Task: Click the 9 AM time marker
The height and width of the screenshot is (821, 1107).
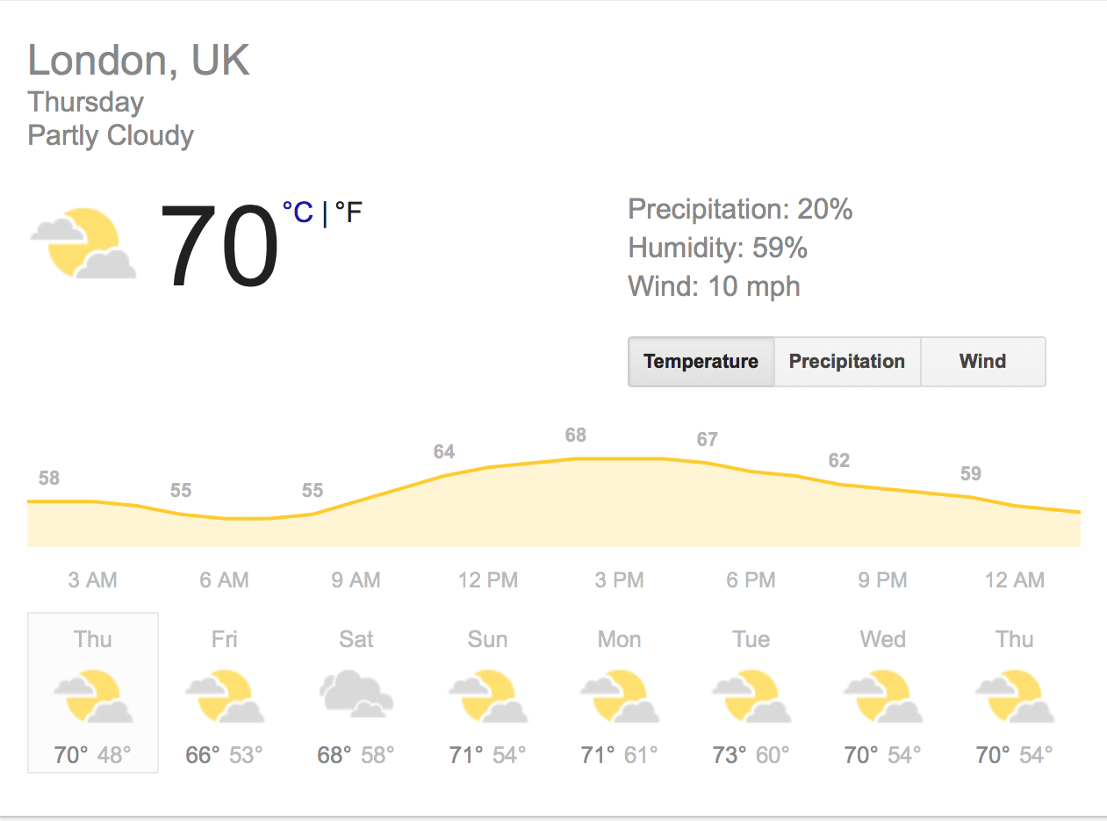Action: point(356,580)
